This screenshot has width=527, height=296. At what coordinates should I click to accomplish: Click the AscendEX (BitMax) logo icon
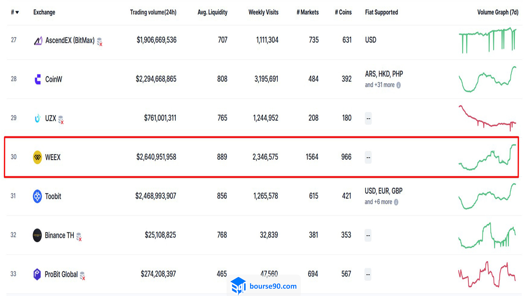click(x=38, y=41)
